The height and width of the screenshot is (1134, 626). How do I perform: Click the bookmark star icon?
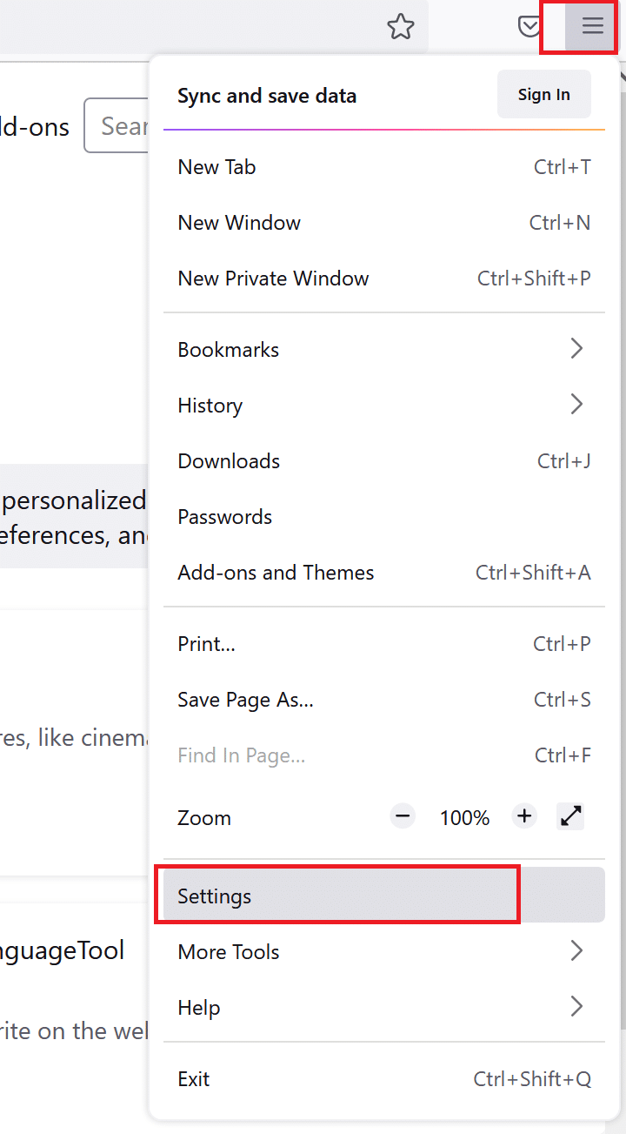pyautogui.click(x=401, y=27)
